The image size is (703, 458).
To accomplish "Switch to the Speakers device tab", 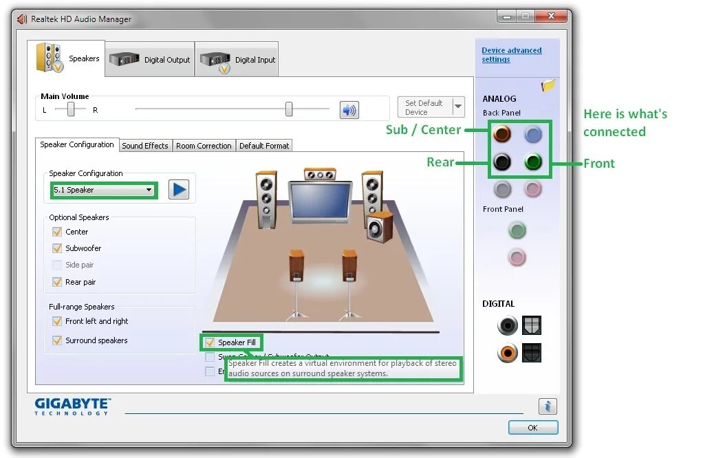I will tap(66, 58).
